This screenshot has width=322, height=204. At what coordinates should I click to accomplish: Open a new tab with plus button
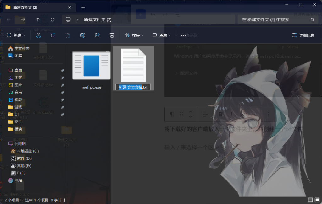[x=83, y=7]
